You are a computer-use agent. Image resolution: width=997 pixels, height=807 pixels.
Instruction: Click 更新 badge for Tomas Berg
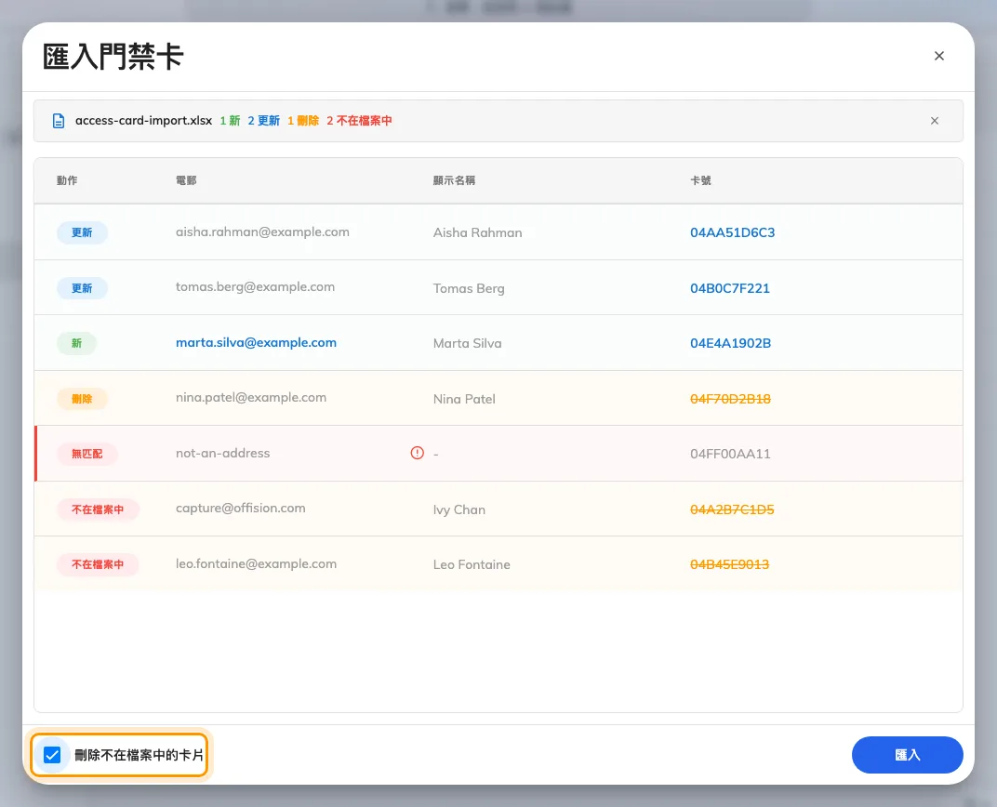tap(82, 288)
